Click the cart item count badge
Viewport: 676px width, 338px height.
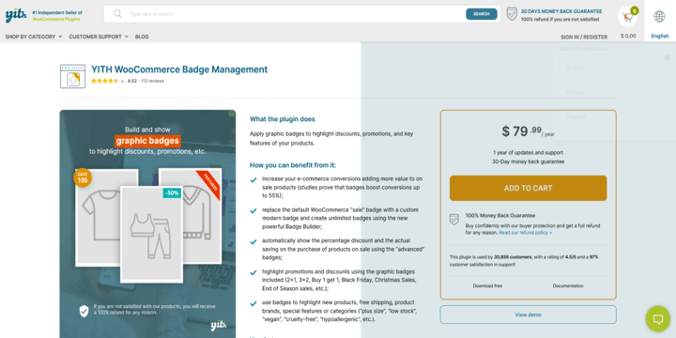point(634,10)
